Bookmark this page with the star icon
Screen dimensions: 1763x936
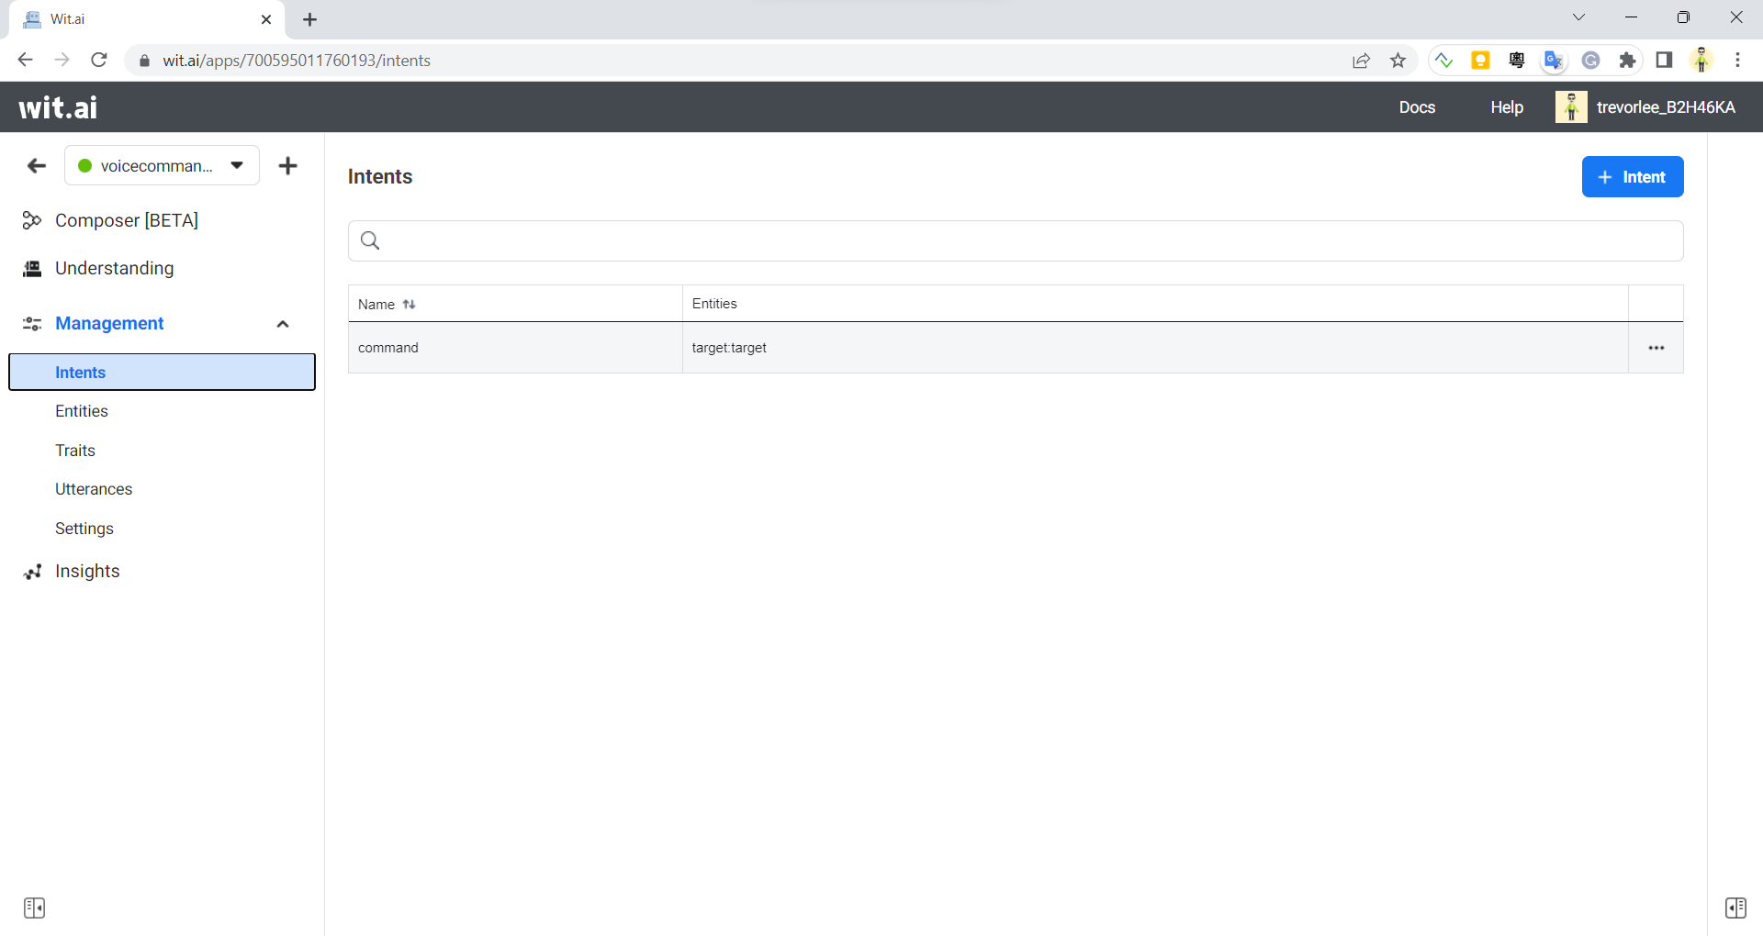[1398, 61]
